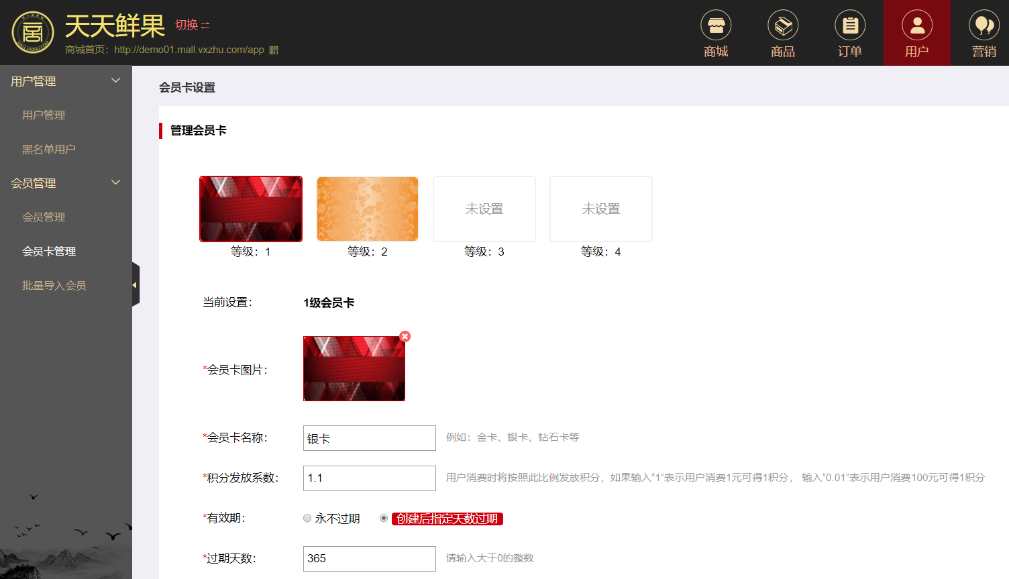Viewport: 1009px width, 579px height.
Task: Collapse the 用户管理 sidebar section
Action: 115,81
